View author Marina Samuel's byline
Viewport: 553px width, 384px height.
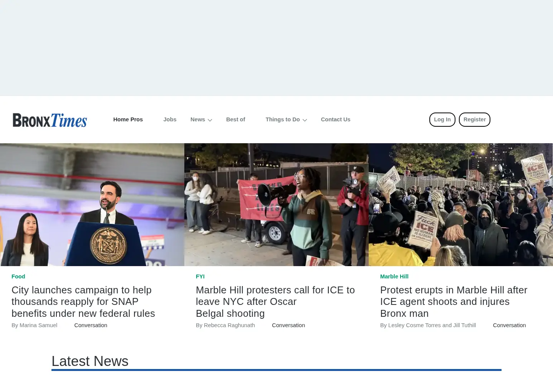35,325
